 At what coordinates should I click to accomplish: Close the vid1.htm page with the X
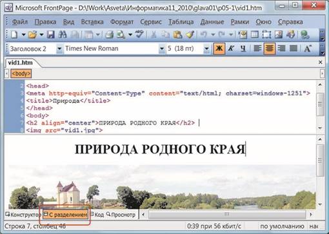(321, 63)
